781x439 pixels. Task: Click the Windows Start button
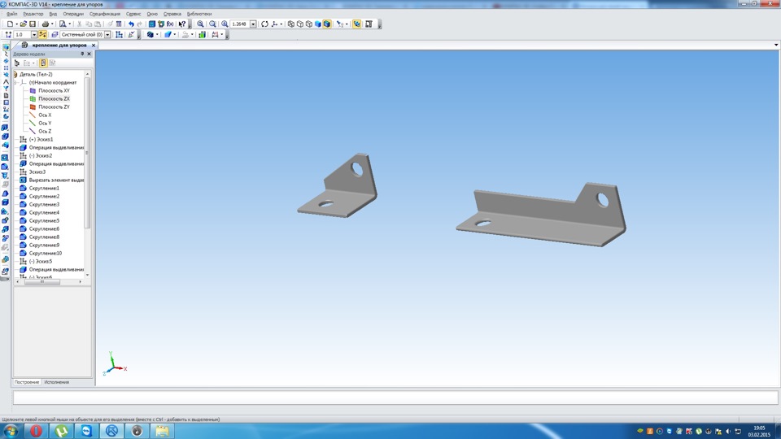pyautogui.click(x=11, y=431)
